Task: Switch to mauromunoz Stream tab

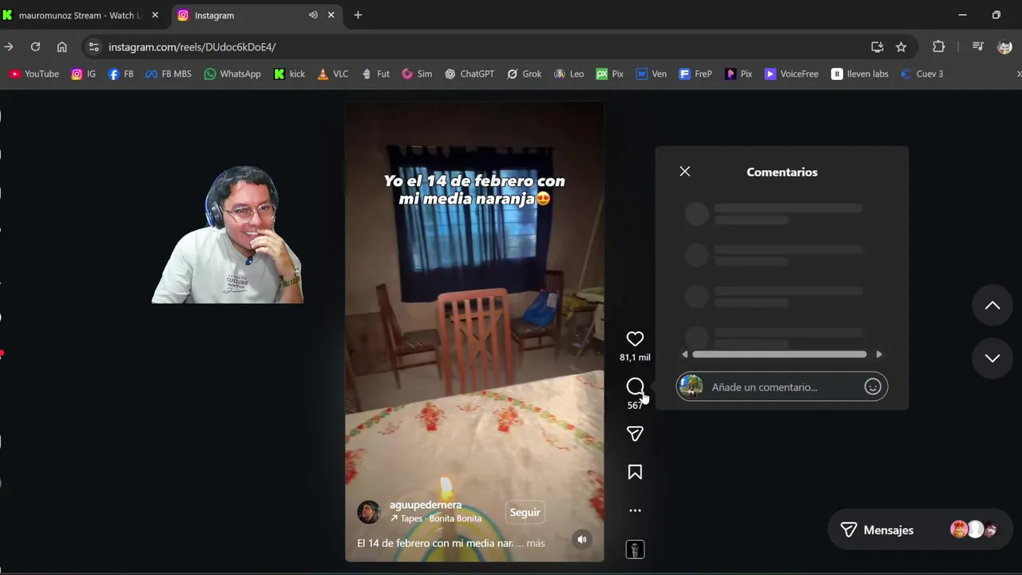Action: pyautogui.click(x=80, y=15)
